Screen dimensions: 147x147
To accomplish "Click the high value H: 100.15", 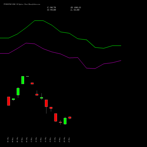I will coord(76,8).
